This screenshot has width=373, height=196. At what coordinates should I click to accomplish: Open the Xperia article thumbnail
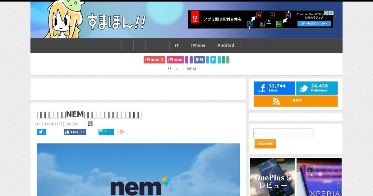(x=319, y=177)
